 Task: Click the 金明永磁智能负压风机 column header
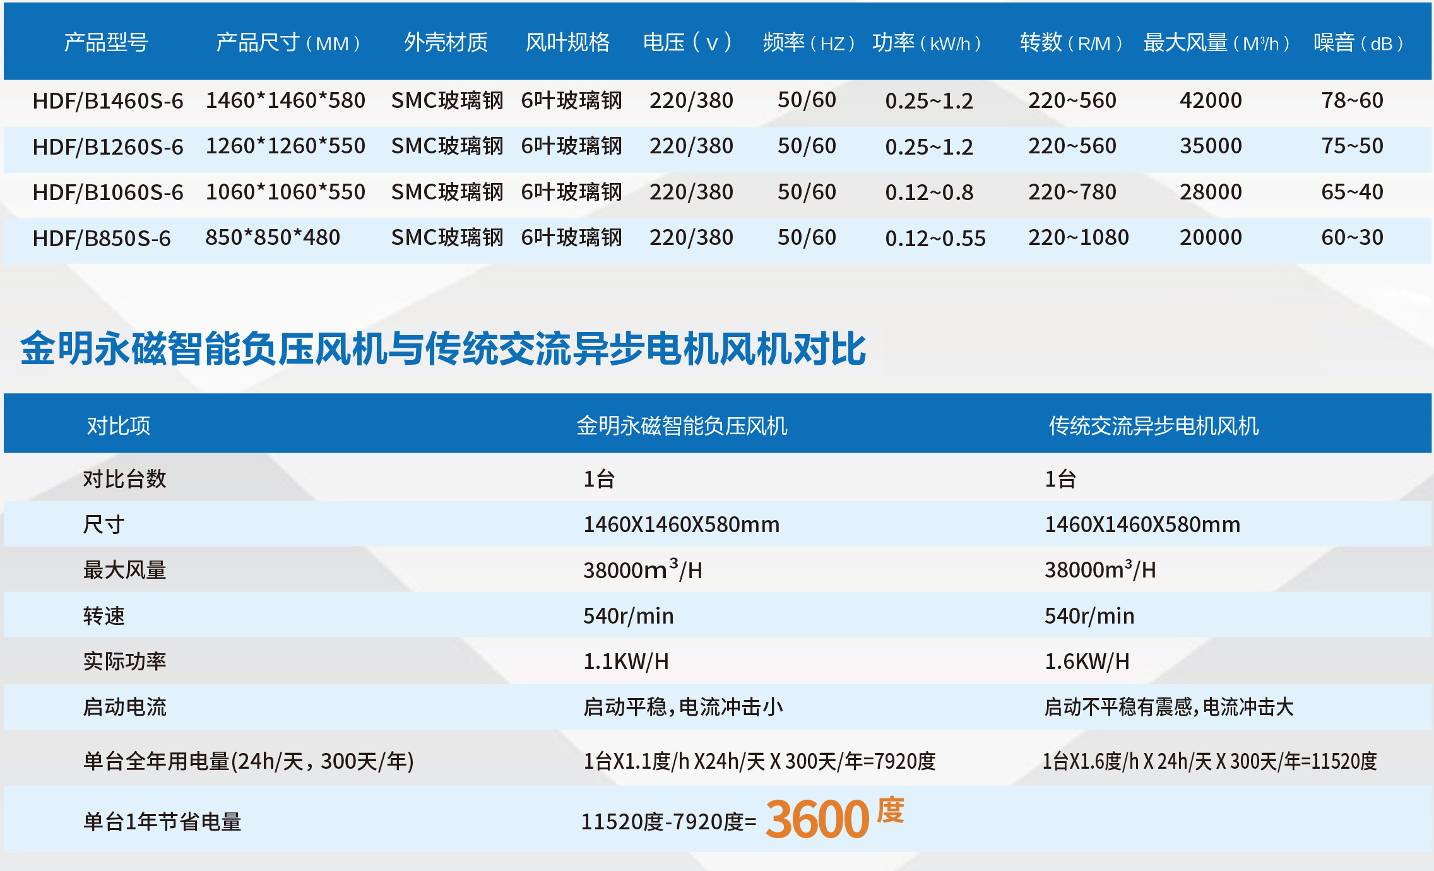[x=682, y=425]
